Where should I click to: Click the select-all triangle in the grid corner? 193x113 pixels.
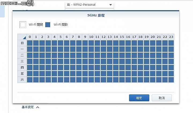(x=24, y=38)
